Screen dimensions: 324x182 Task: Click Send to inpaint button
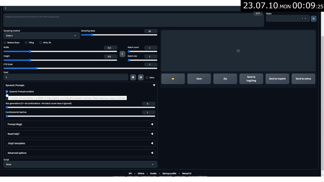click(277, 79)
